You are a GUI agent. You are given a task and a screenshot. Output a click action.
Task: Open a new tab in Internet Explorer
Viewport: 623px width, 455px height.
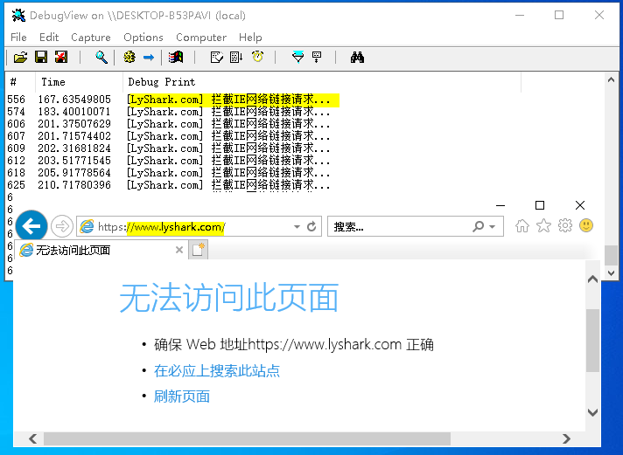[x=198, y=250]
